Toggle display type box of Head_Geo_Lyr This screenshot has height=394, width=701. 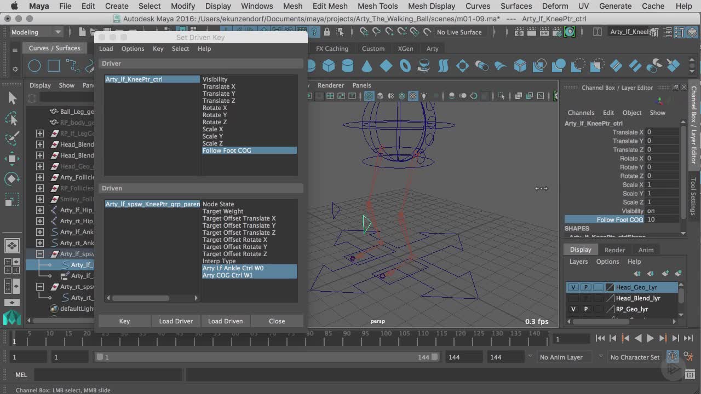[598, 287]
